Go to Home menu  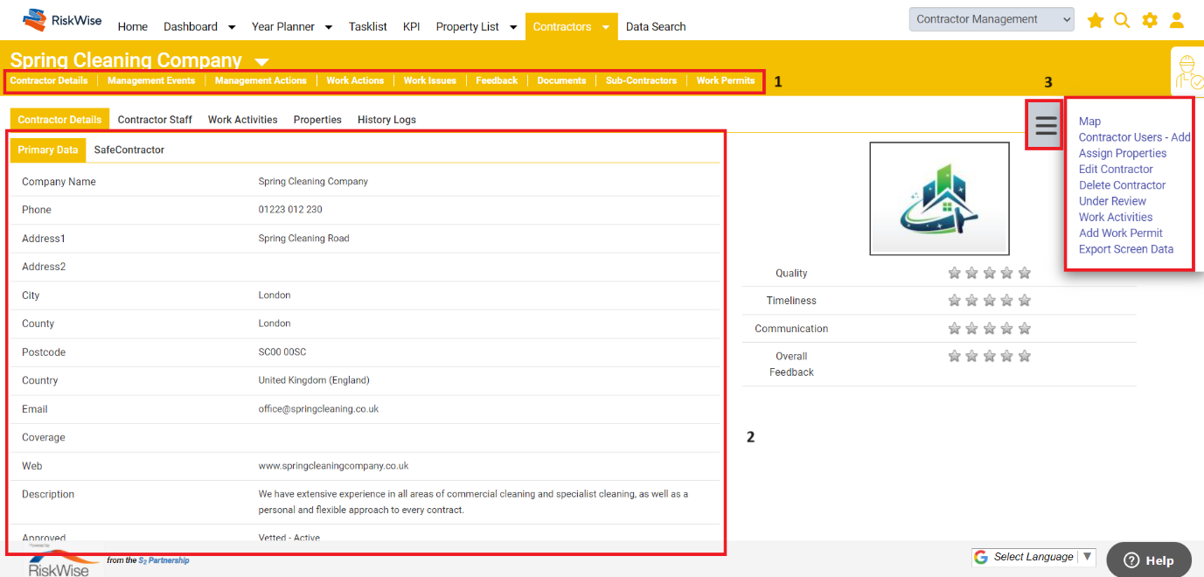pos(133,26)
